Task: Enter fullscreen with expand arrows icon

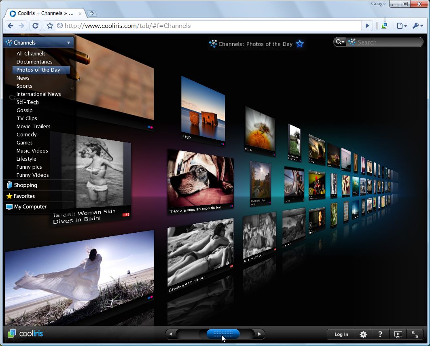Action: [415, 334]
